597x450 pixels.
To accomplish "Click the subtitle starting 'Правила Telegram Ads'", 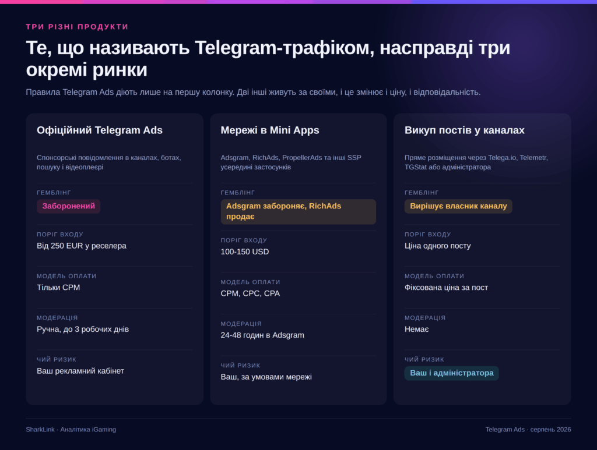I will tap(253, 92).
